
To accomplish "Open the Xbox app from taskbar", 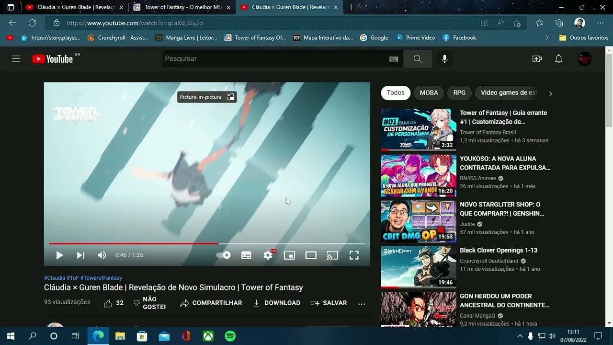I will [208, 336].
